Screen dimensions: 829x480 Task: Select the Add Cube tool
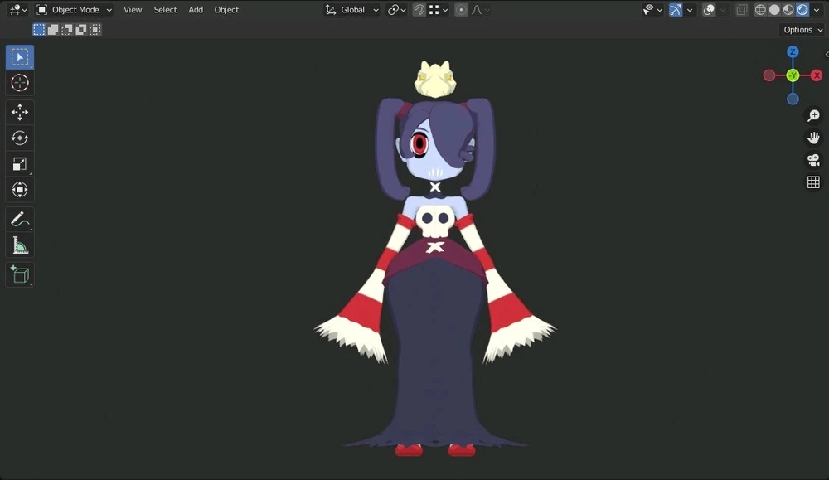pyautogui.click(x=20, y=274)
